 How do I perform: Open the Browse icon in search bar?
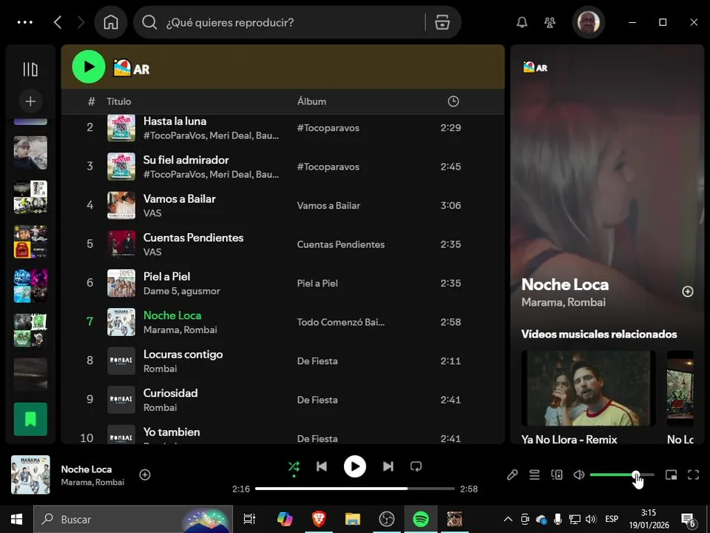(442, 22)
